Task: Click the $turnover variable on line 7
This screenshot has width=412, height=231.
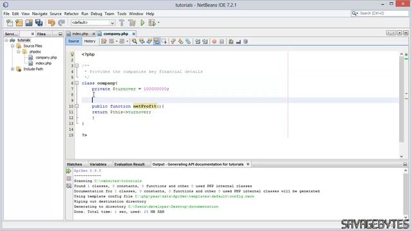Action: point(124,89)
